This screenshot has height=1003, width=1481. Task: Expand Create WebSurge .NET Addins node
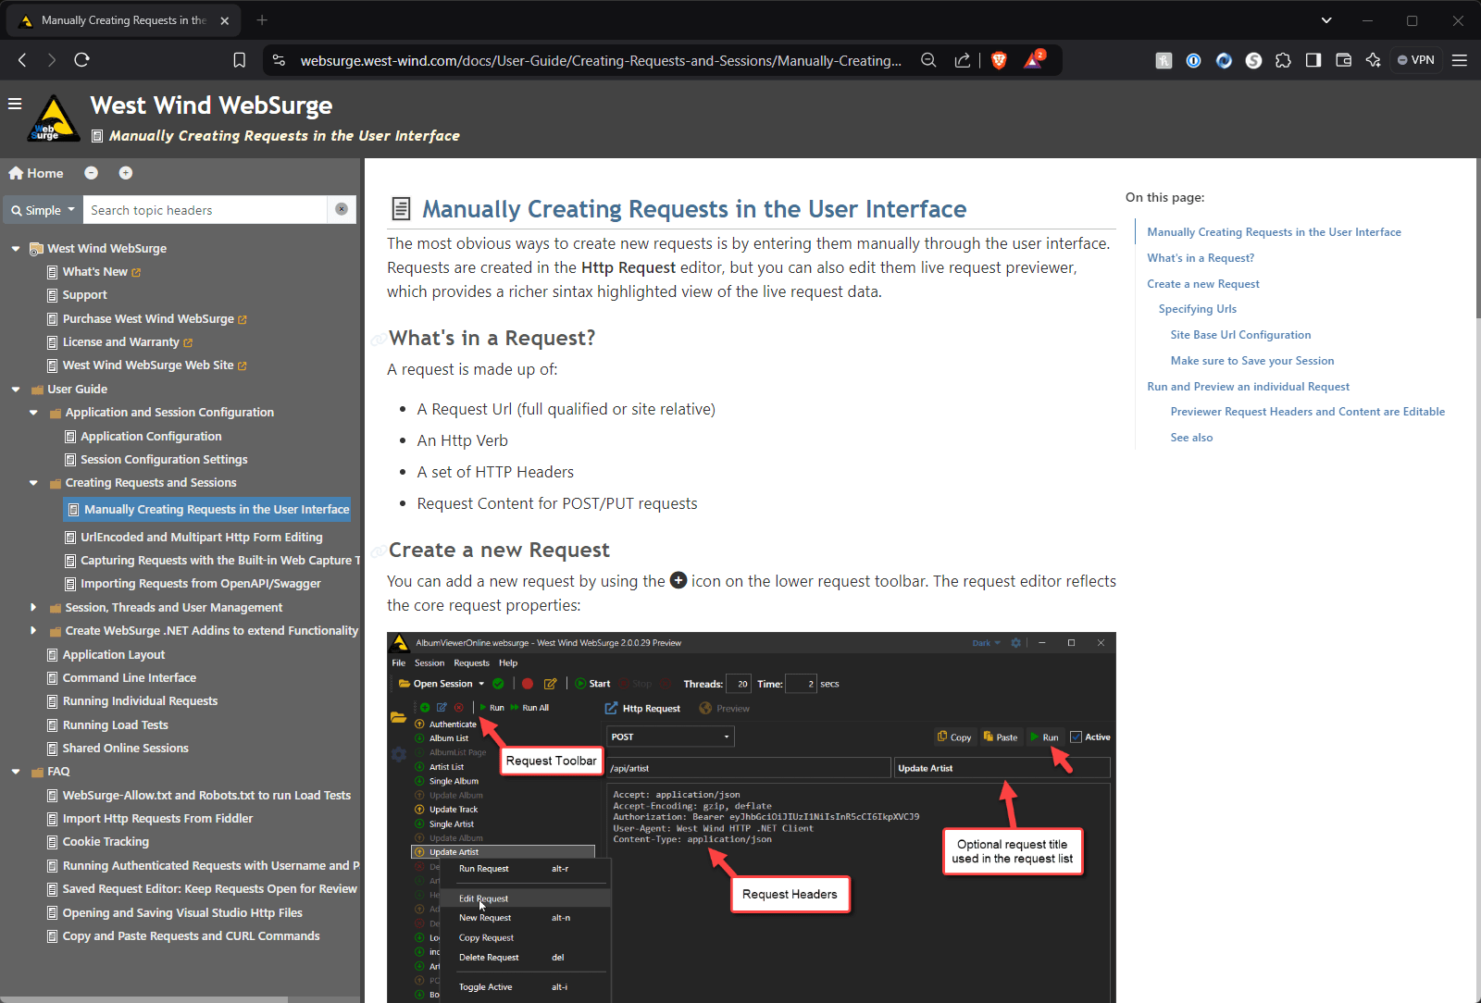[33, 631]
